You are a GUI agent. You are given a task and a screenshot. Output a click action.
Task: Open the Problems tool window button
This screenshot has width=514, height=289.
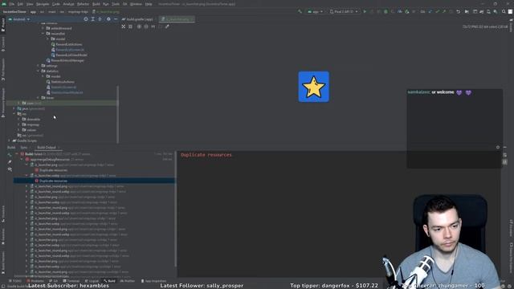35,281
